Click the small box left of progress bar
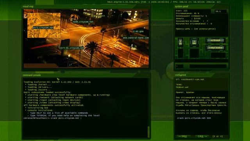250x141 pixels. (180, 66)
